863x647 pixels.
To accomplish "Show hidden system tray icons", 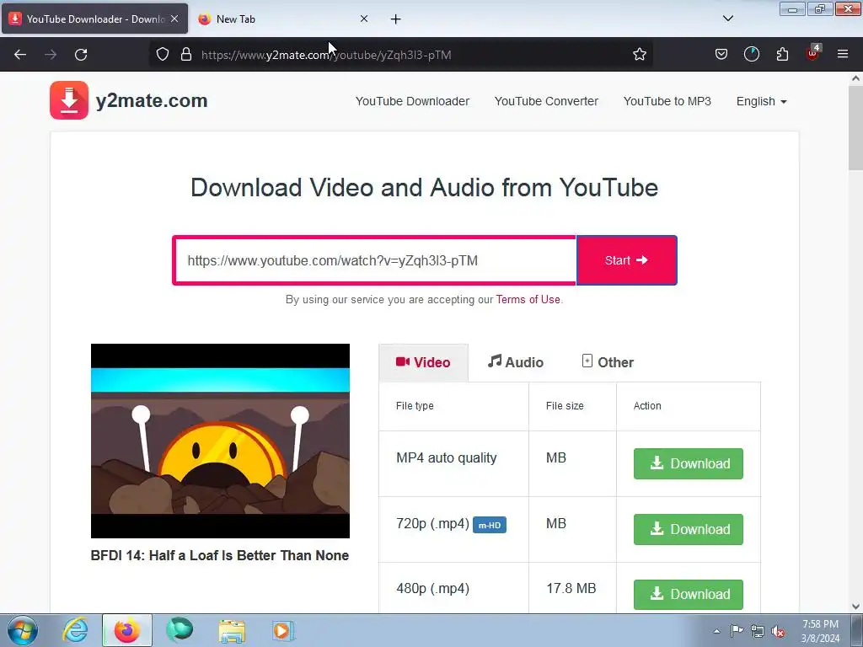I will click(716, 631).
